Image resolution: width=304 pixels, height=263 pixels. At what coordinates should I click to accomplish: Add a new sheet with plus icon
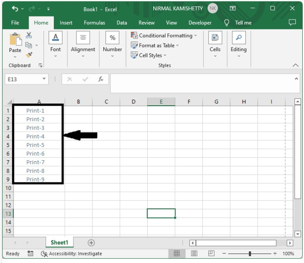[91, 243]
